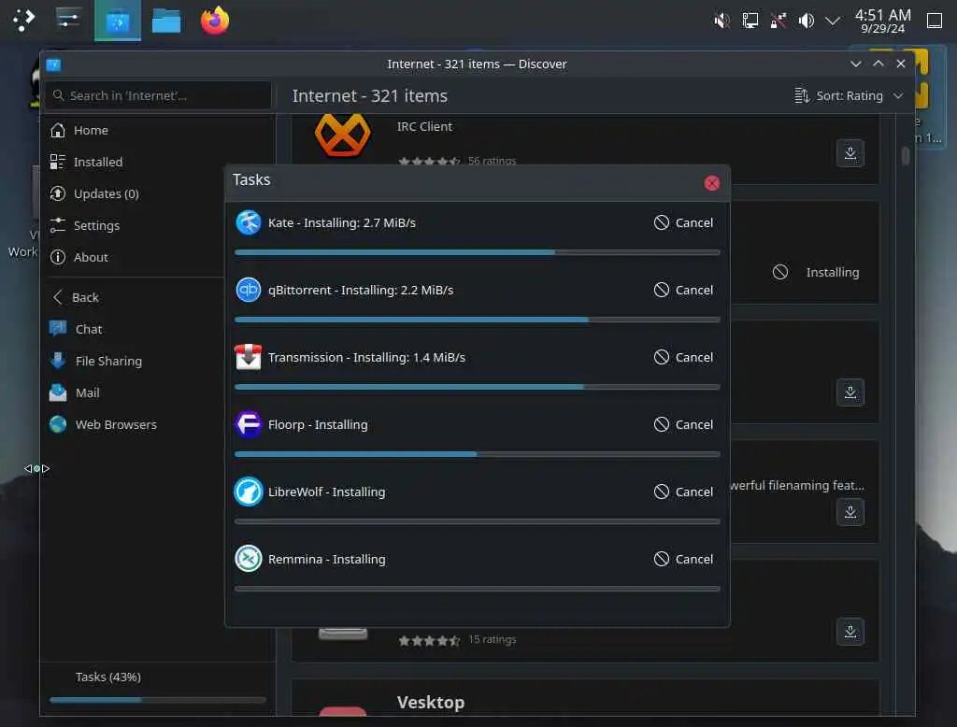957x727 pixels.
Task: Click the IRC Client app logo
Action: click(x=342, y=135)
